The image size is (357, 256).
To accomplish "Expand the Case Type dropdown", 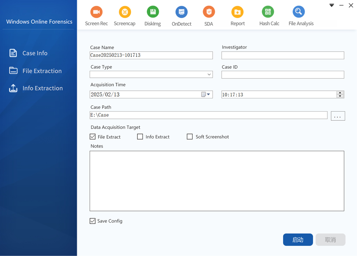I will (209, 75).
